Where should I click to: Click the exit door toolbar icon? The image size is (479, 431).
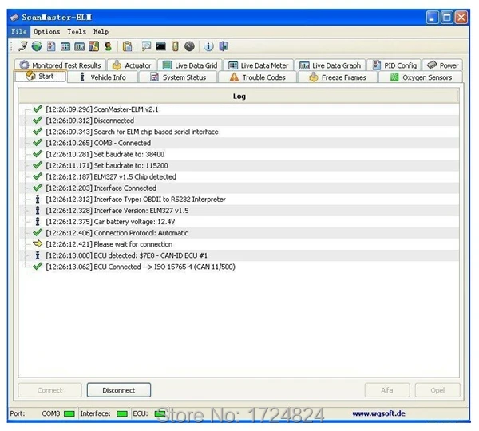click(224, 46)
